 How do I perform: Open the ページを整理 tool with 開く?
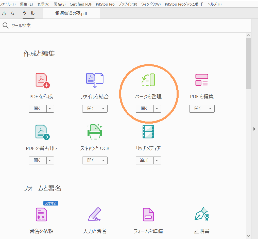coord(144,109)
